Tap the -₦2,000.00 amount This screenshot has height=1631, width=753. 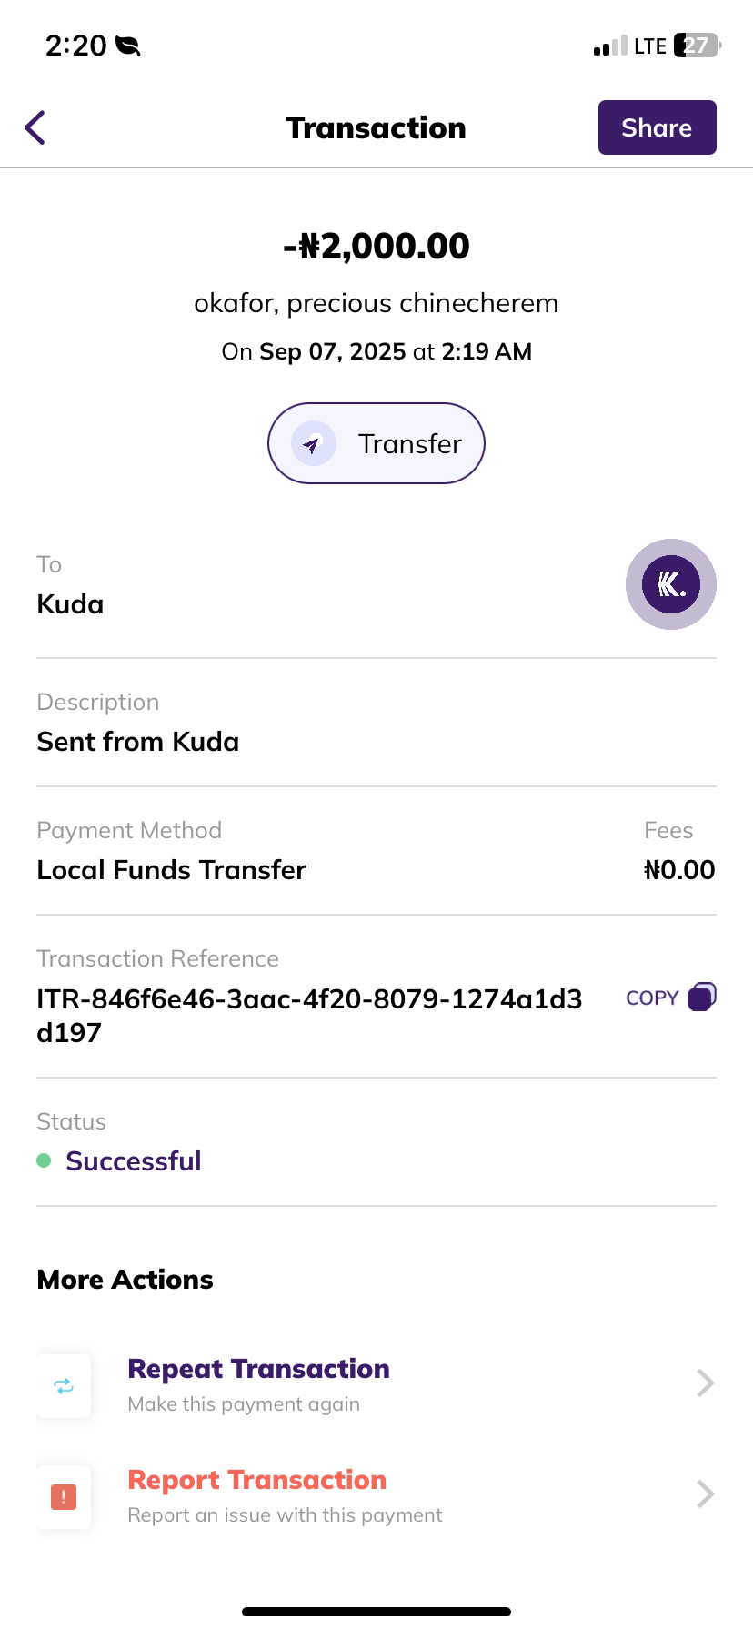pyautogui.click(x=376, y=246)
